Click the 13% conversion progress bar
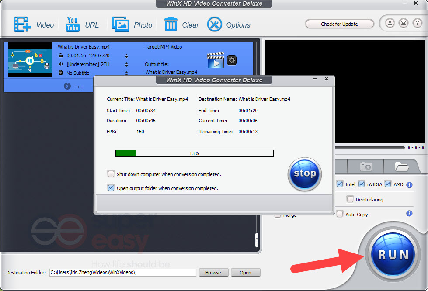The height and width of the screenshot is (291, 428). (195, 153)
